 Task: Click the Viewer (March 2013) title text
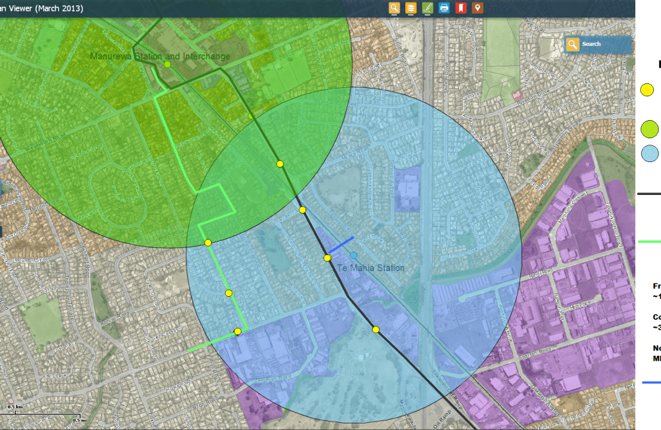click(x=42, y=8)
